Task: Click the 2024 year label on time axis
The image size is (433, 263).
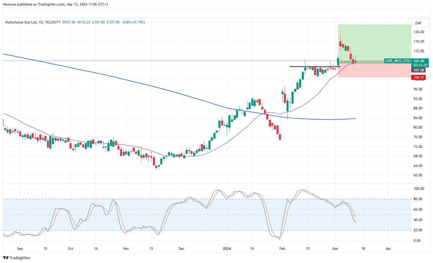Action: pyautogui.click(x=227, y=249)
